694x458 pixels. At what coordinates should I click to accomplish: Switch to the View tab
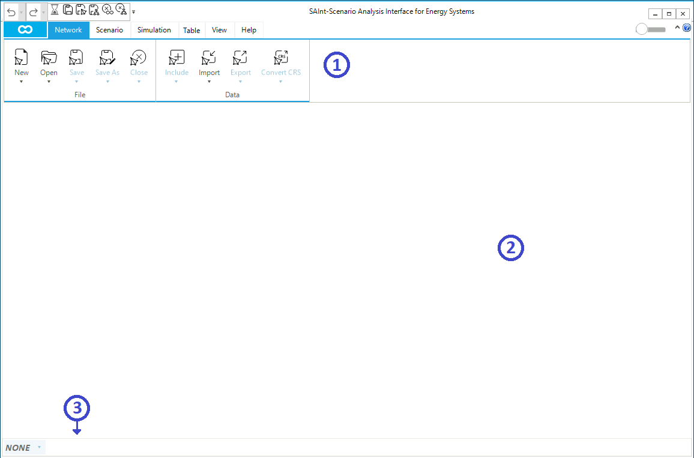pos(219,30)
